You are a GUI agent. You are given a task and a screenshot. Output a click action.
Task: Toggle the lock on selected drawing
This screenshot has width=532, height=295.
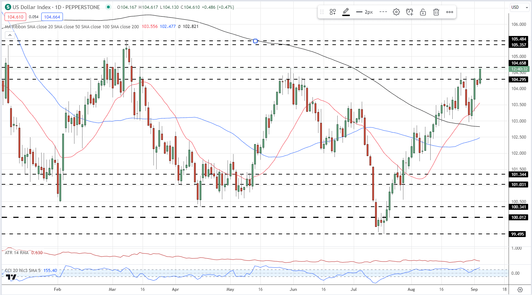click(423, 12)
